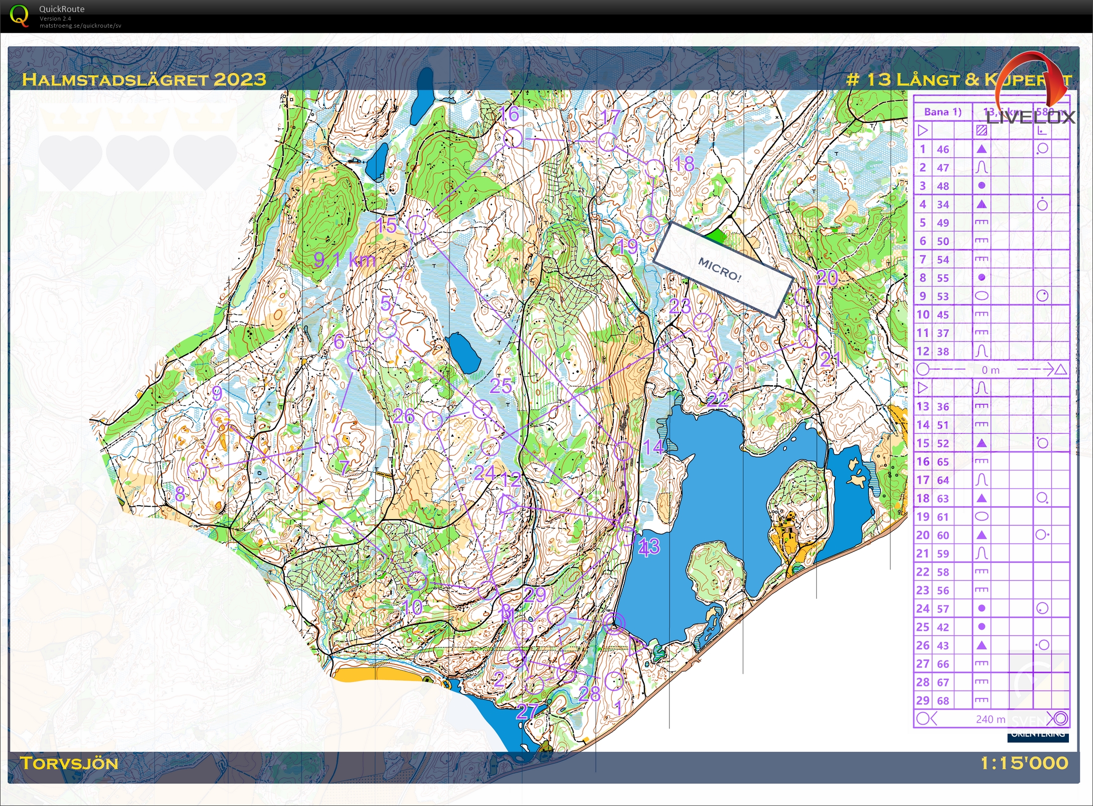Click the 9,1 km label on the map

[x=345, y=260]
